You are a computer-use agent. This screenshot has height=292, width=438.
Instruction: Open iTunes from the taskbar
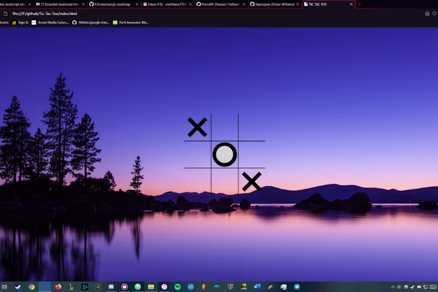[x=164, y=287]
